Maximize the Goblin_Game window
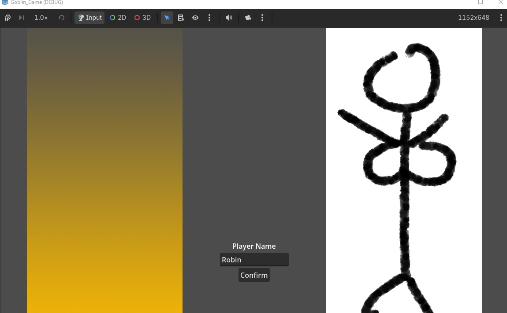 point(481,2)
